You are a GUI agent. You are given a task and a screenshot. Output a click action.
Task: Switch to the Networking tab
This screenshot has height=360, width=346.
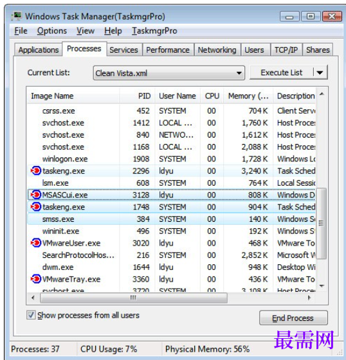pos(217,50)
